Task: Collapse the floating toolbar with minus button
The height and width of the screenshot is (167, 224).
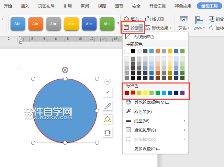Action: point(108,81)
